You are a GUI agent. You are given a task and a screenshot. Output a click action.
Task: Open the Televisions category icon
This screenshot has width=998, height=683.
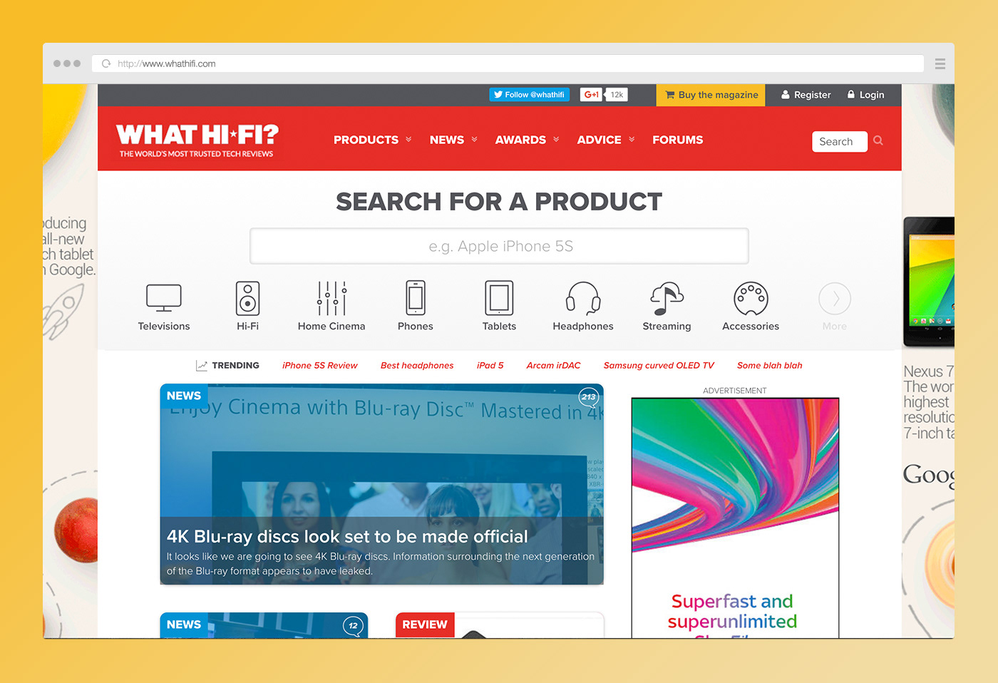164,298
